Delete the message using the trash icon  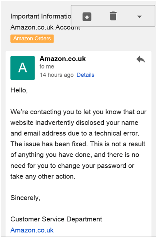(113, 16)
